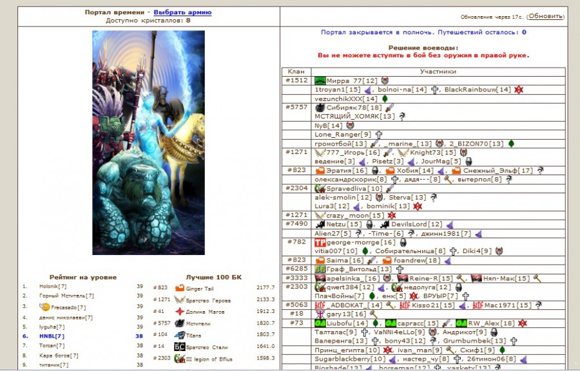Open the Выбрать армию link
Image resolution: width=580 pixels, height=371 pixels.
[x=182, y=12]
